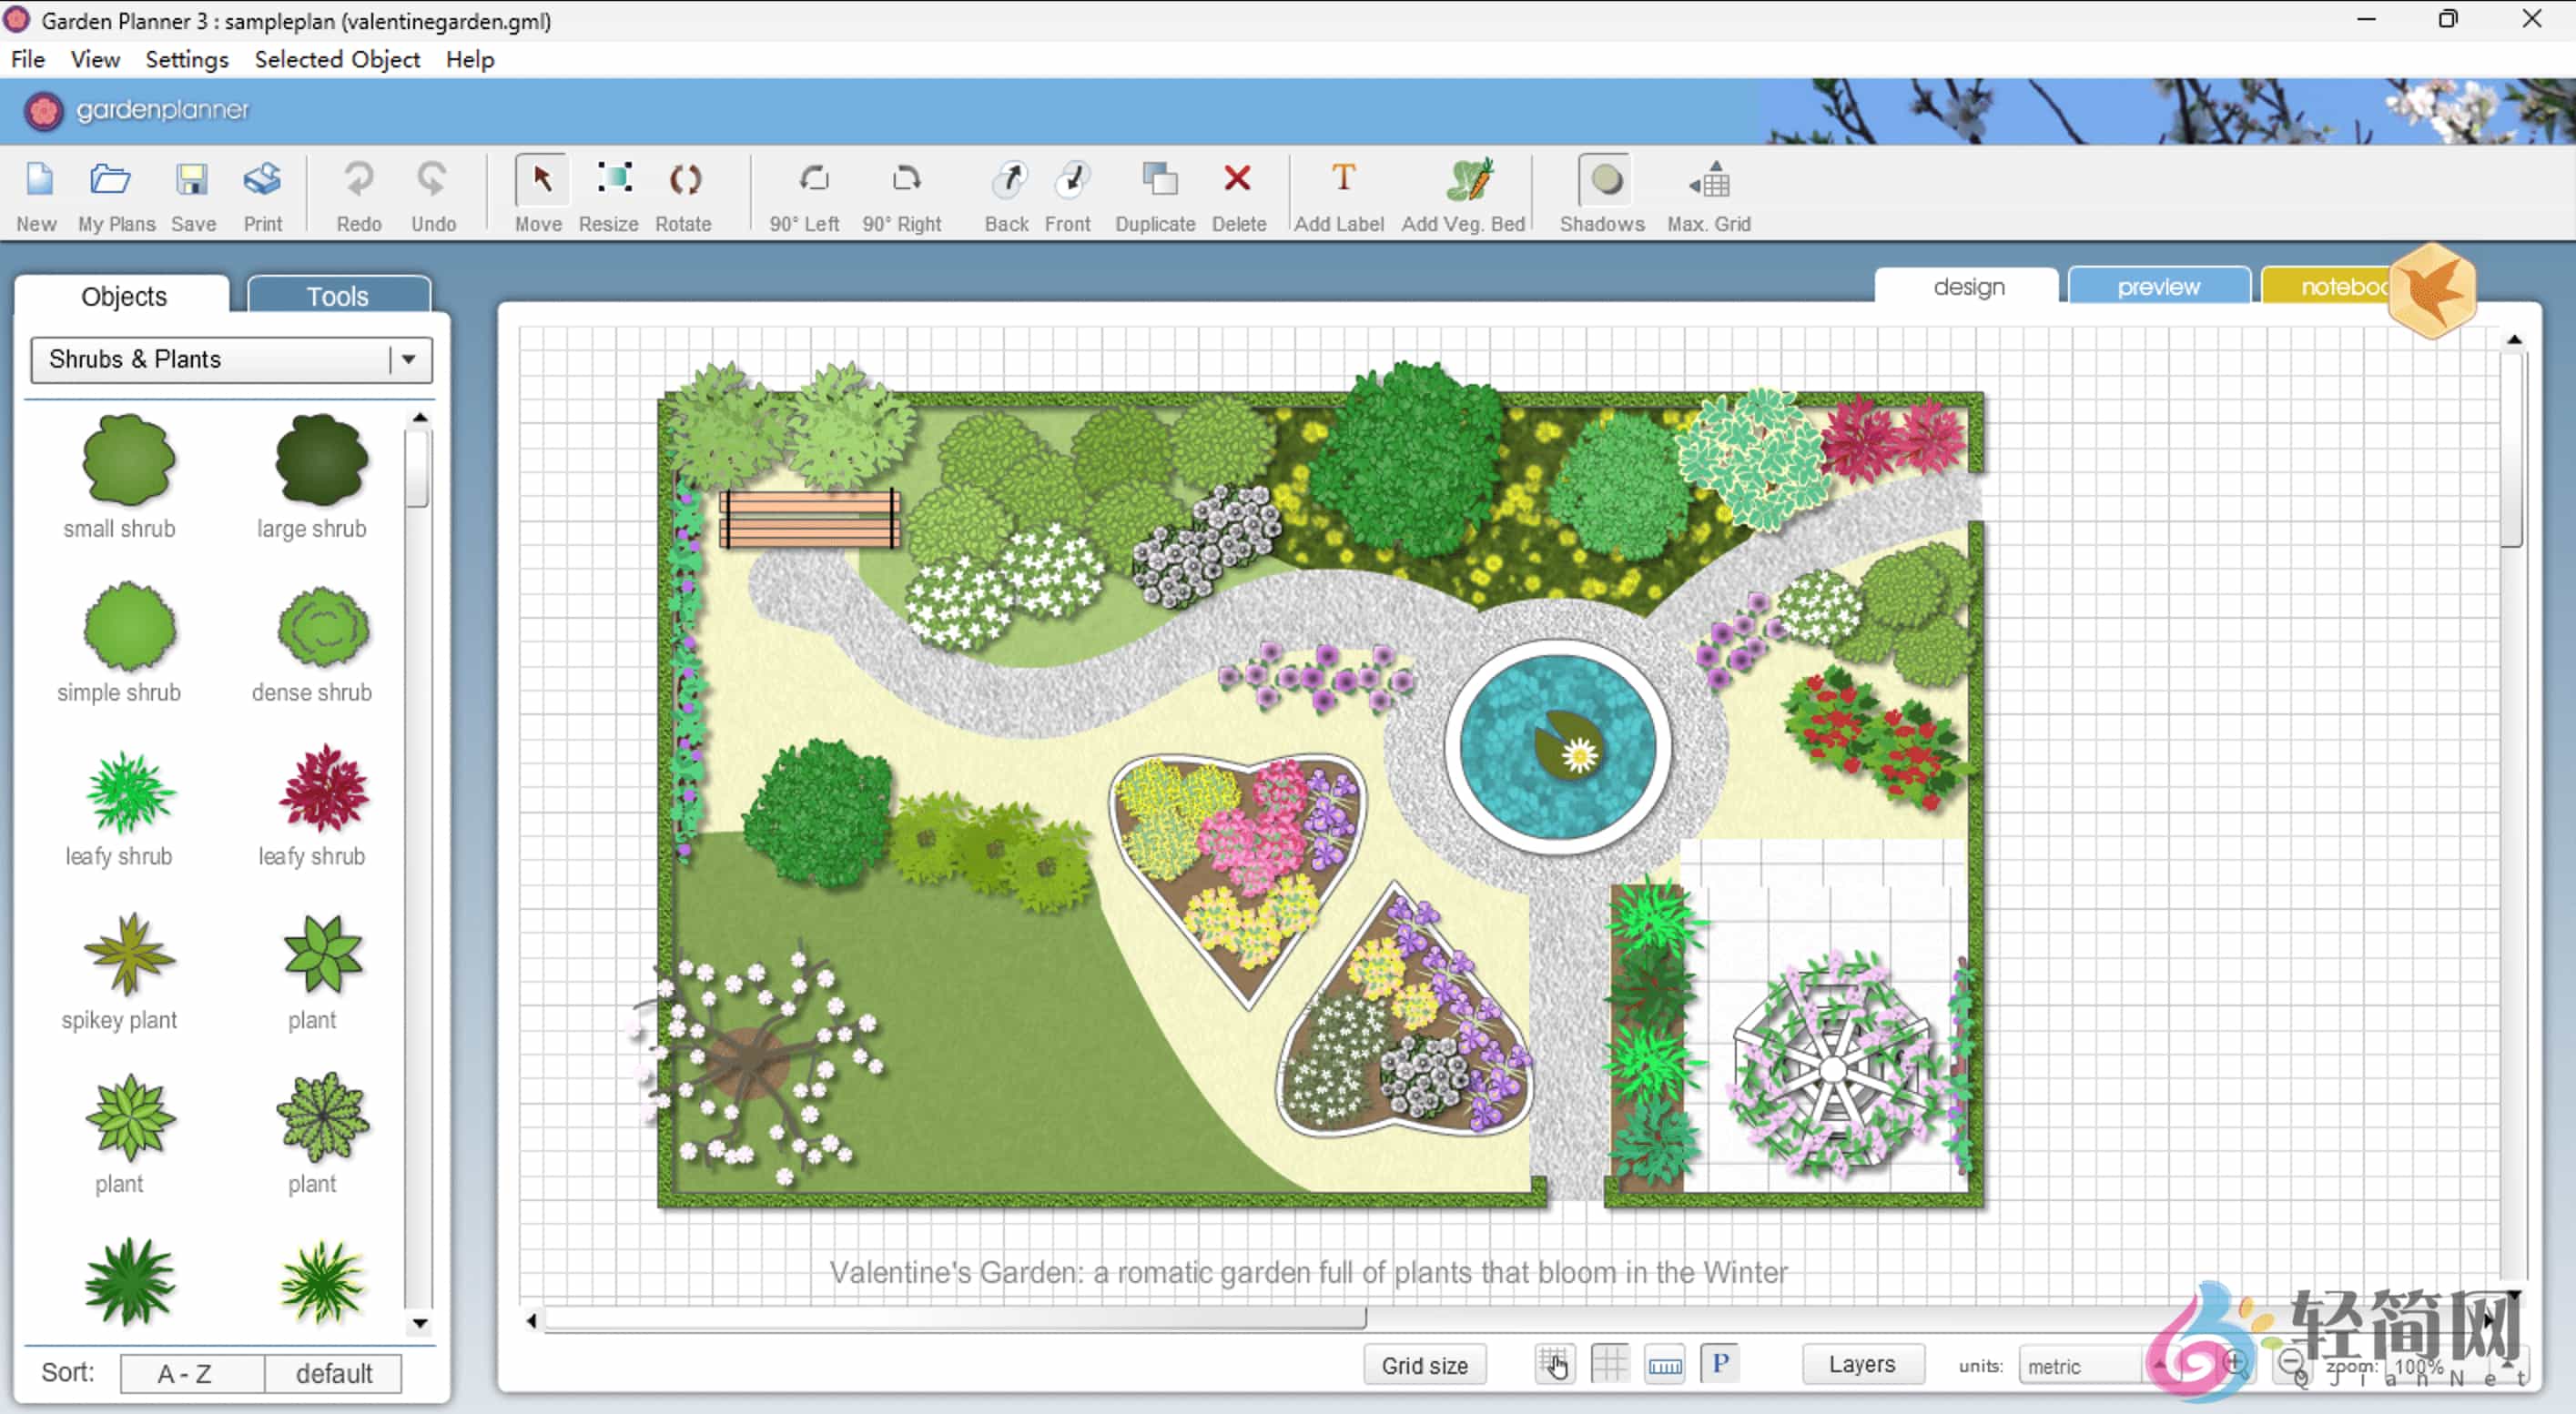
Task: Duplicate the selected garden object
Action: [1155, 192]
